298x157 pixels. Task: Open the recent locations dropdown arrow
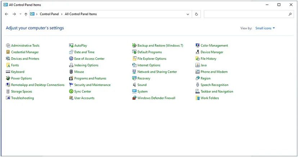coord(21,14)
